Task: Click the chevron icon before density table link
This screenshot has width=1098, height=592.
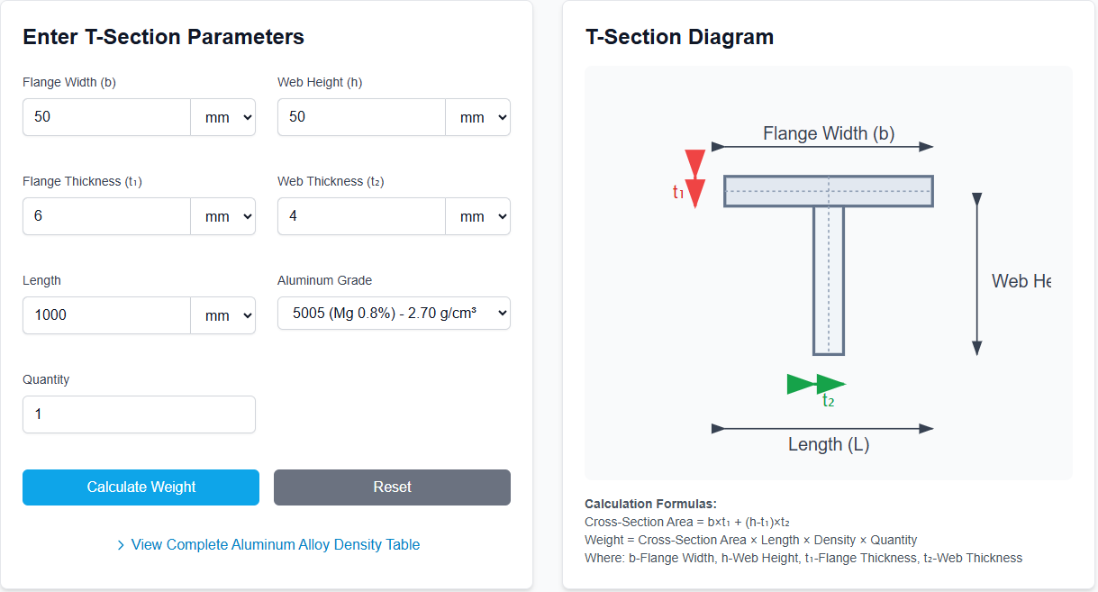Action: [x=121, y=545]
